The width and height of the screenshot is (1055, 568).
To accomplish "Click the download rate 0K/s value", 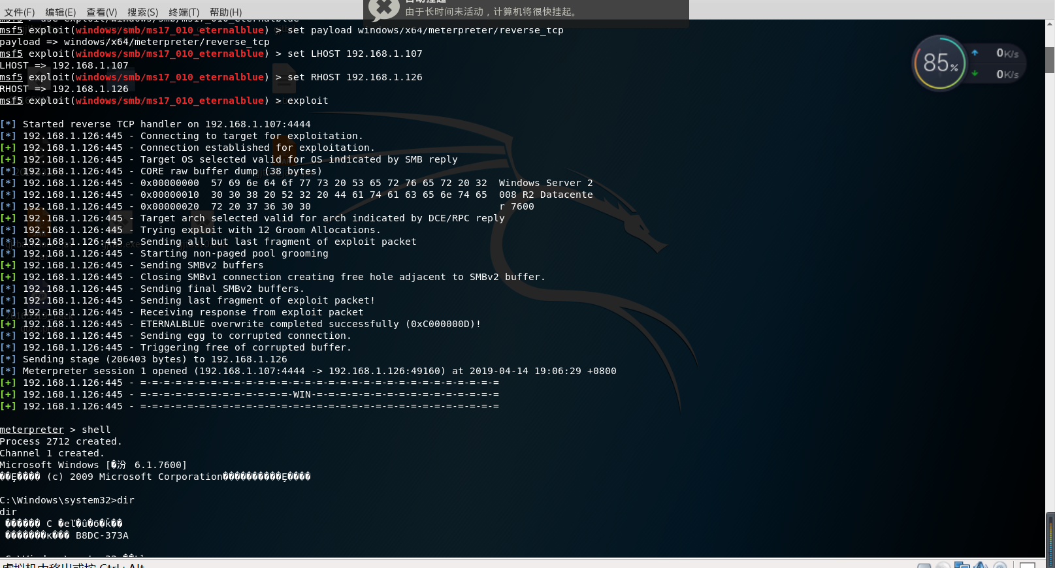I will point(1007,74).
